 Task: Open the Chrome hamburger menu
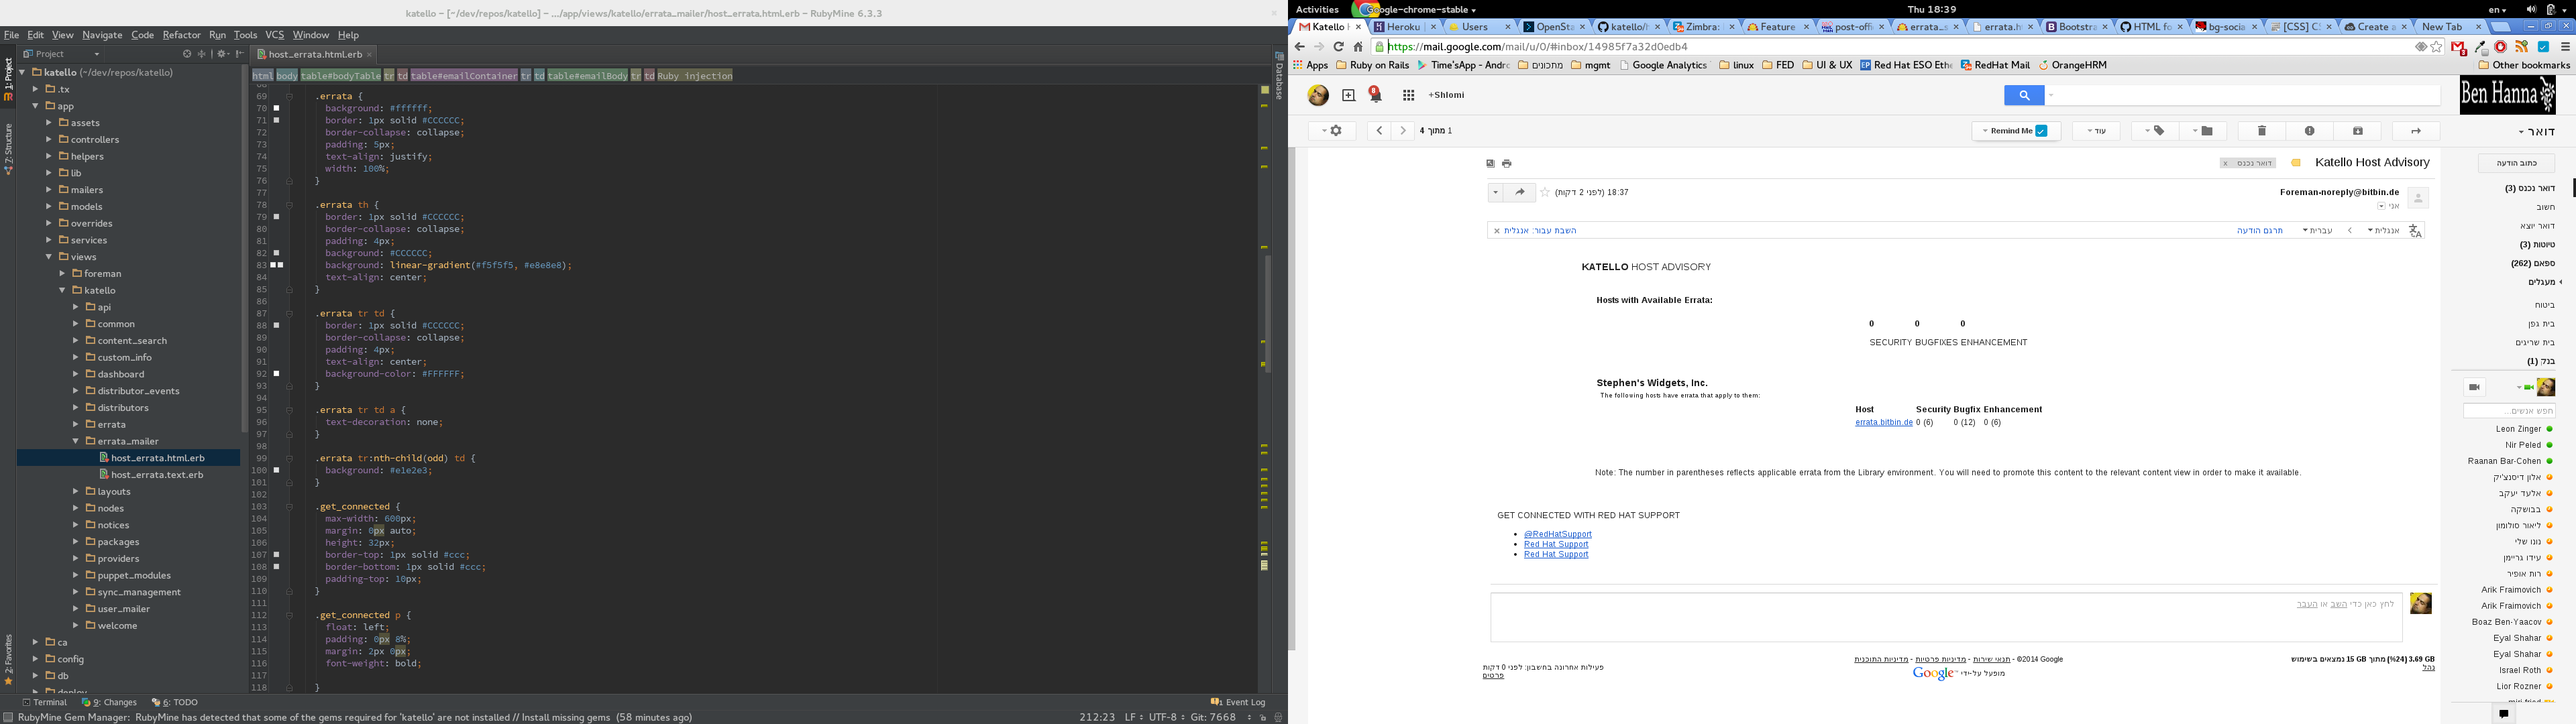click(x=2565, y=46)
